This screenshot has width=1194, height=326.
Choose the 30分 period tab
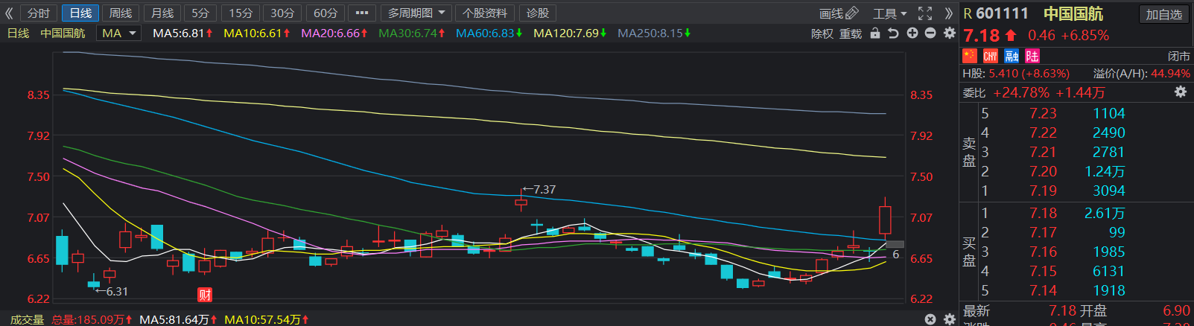point(282,13)
